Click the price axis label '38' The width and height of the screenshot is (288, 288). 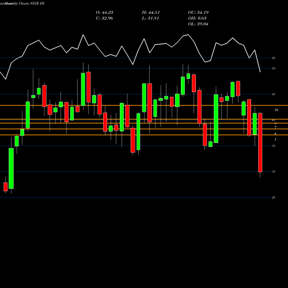tap(274, 146)
